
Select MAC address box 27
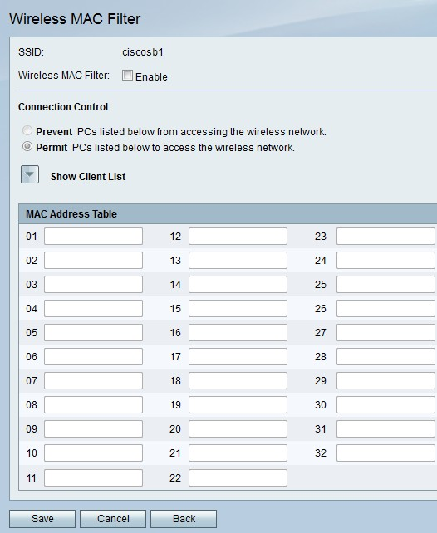tap(385, 332)
